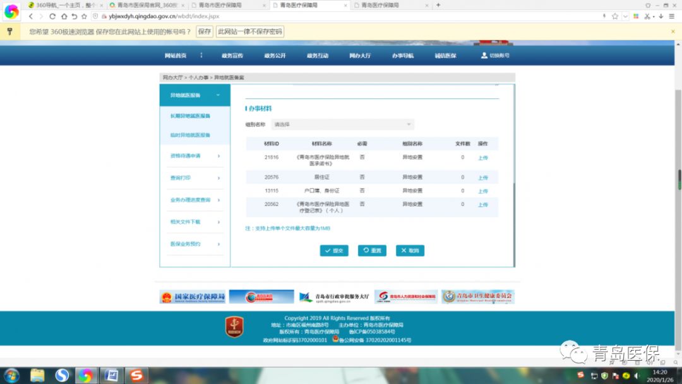Click the 切换账号 user icon
Image resolution: width=682 pixels, height=384 pixels.
(484, 56)
